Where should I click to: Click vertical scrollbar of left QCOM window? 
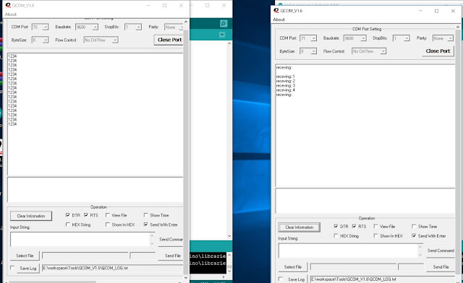186,149
